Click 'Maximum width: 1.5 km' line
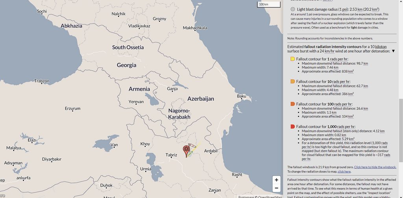This screenshot has height=198, width=403. 319,113
